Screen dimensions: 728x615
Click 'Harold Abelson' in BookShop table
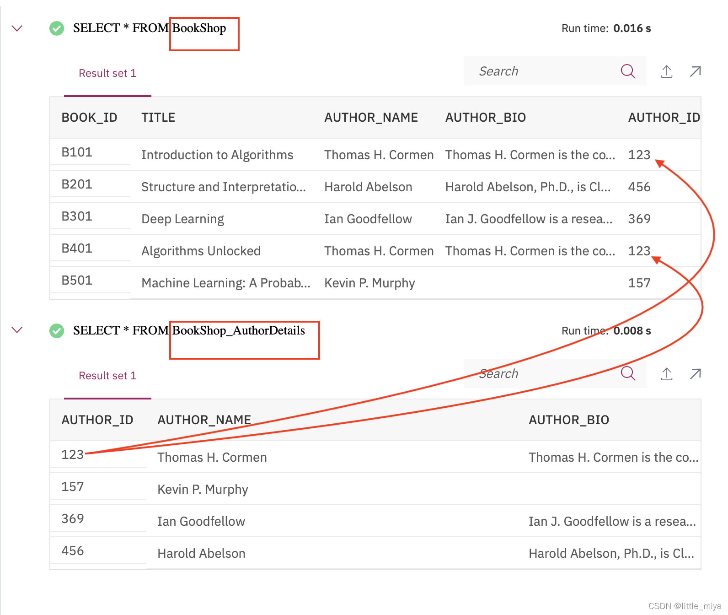[x=368, y=187]
